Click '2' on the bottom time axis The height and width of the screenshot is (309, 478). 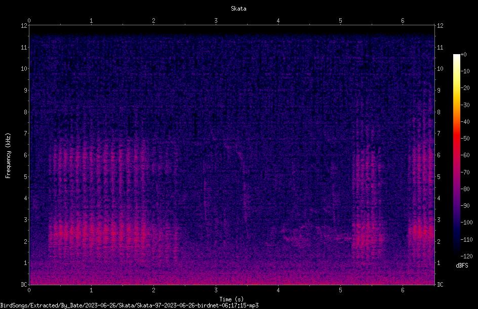153,290
